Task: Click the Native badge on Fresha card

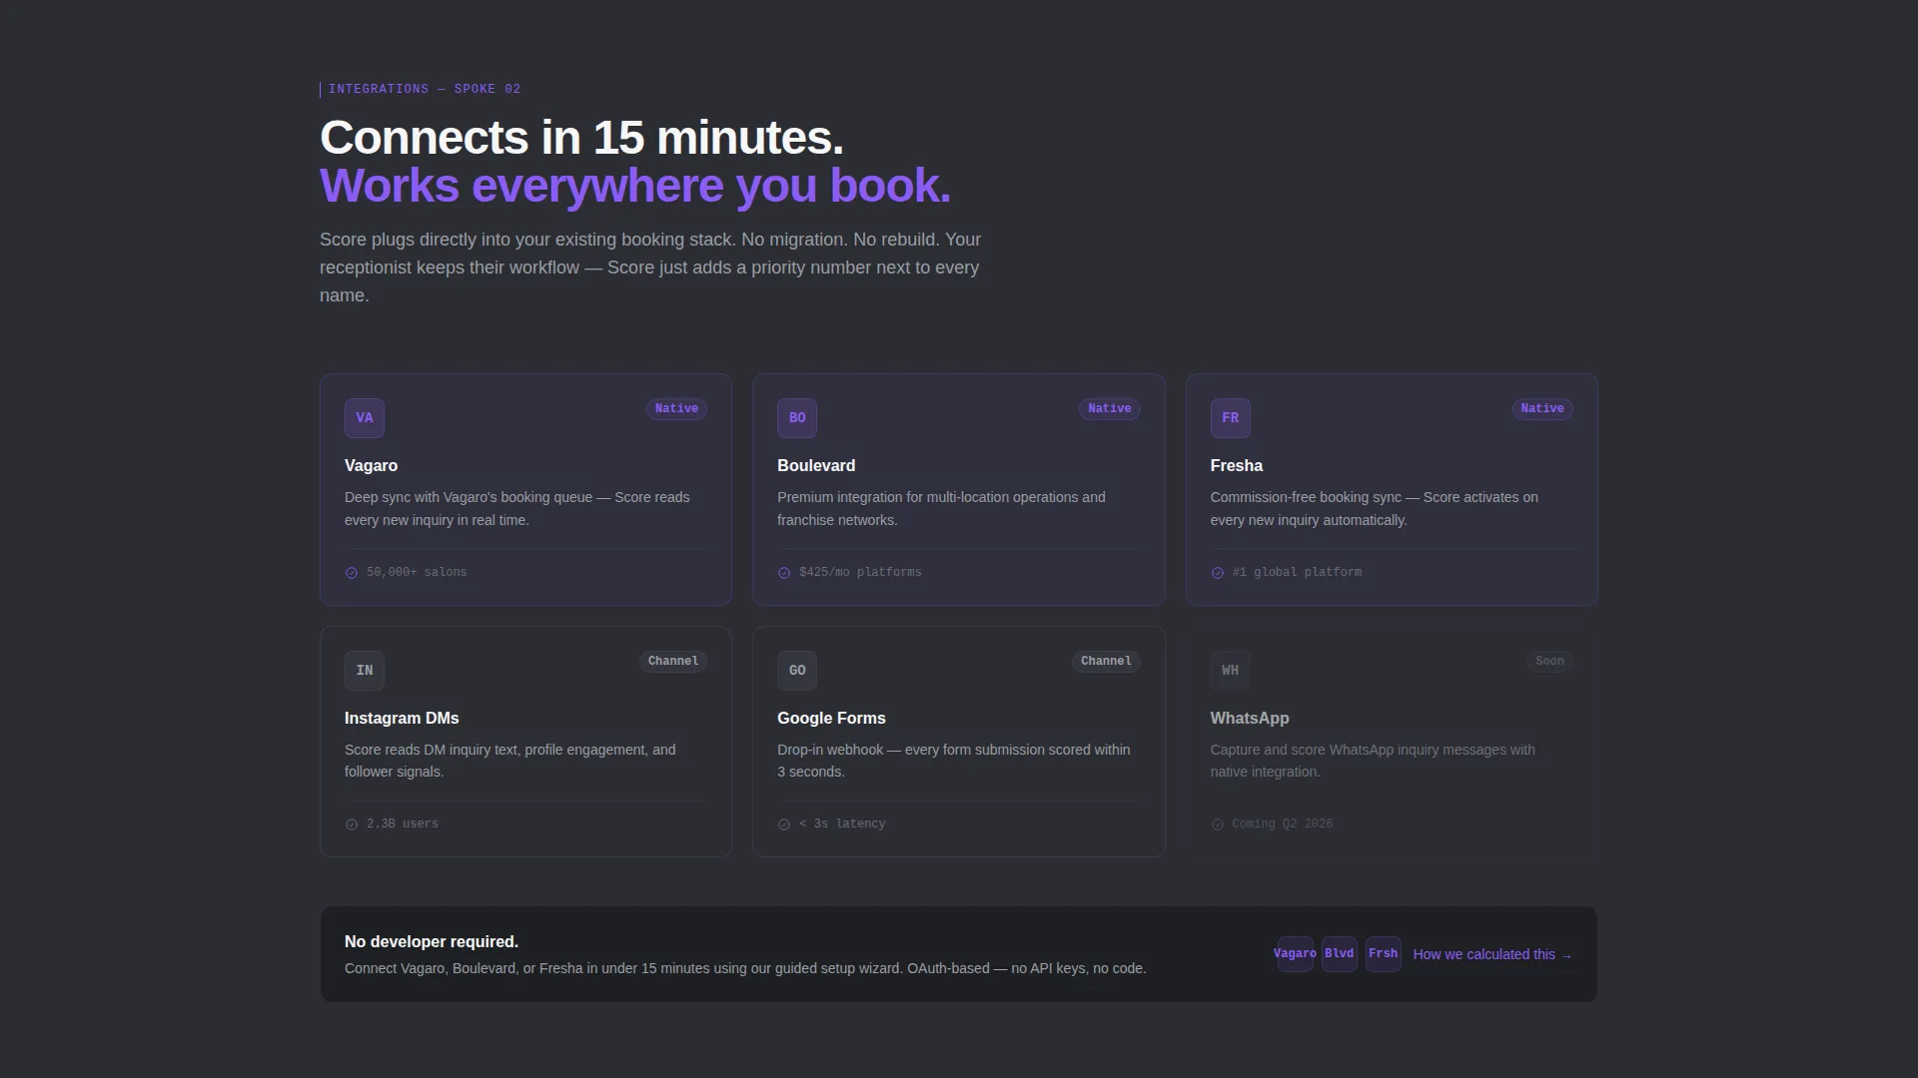Action: point(1542,409)
